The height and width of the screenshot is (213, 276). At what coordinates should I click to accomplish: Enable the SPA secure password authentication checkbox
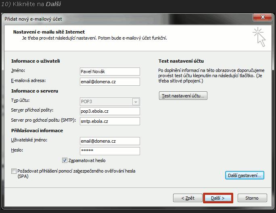coord(14,171)
